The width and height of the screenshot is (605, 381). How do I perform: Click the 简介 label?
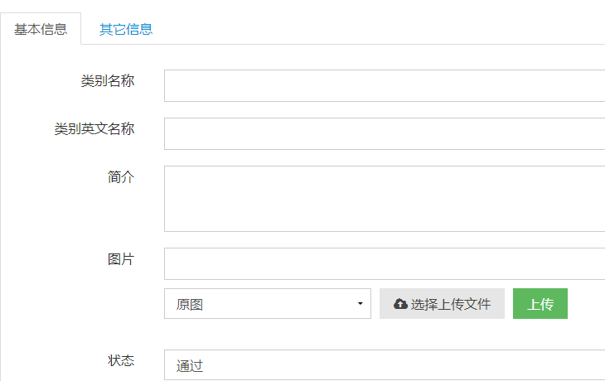click(121, 177)
